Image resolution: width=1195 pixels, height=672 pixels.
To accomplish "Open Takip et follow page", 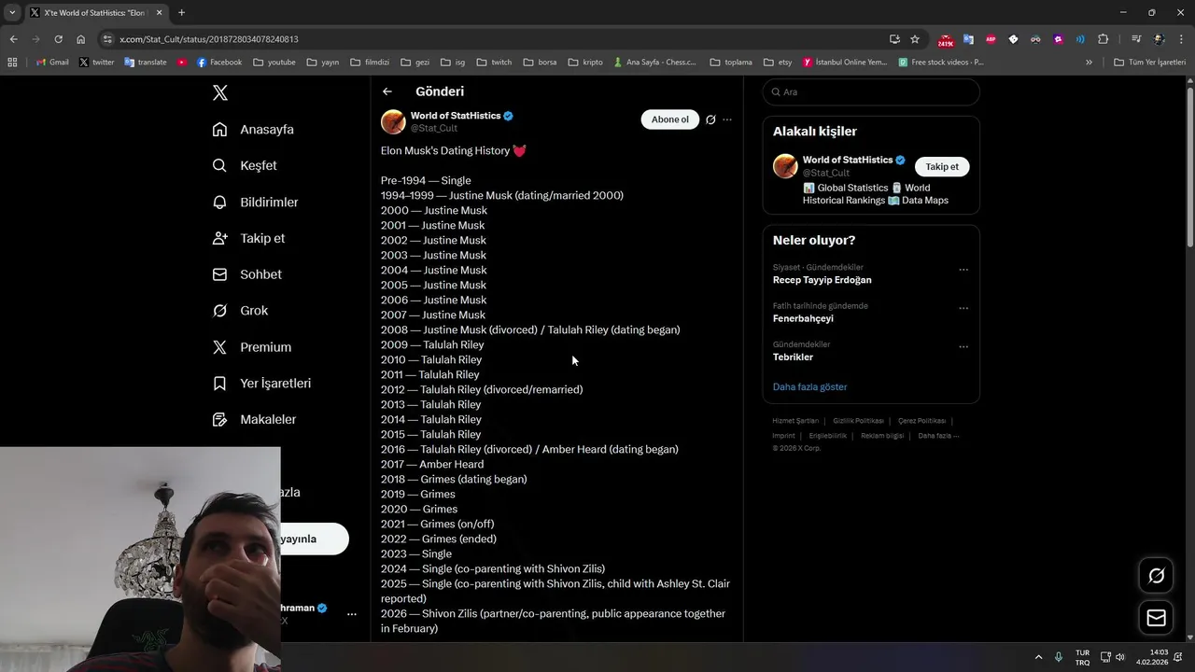I will pyautogui.click(x=248, y=238).
